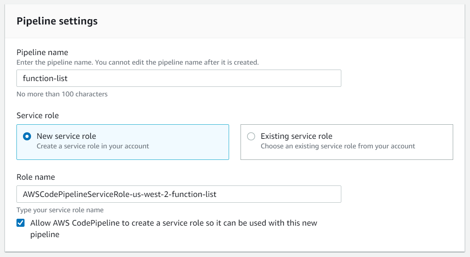The height and width of the screenshot is (257, 470).
Task: Click the "Existing service role" tile title
Action: pos(296,136)
